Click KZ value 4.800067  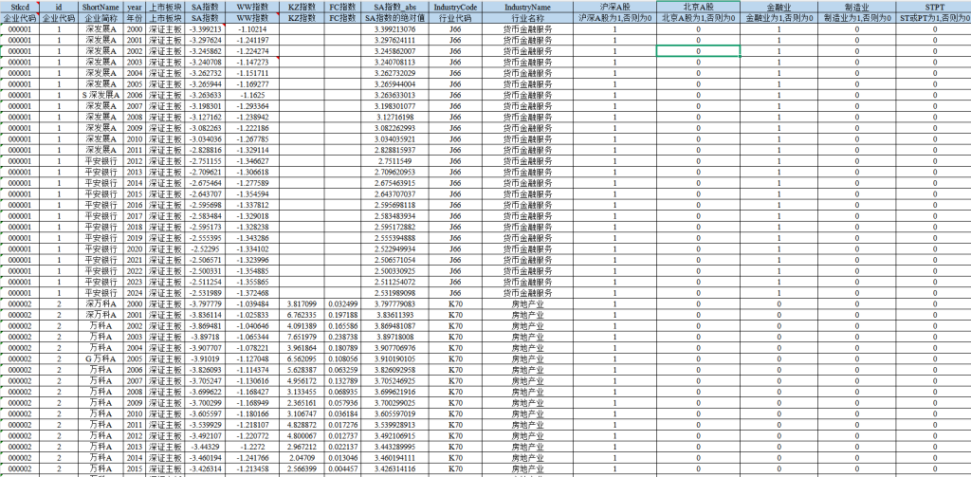(x=302, y=435)
